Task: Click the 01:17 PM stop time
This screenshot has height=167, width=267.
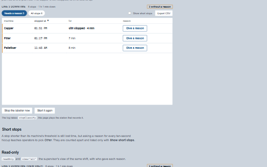Action: (x=41, y=38)
